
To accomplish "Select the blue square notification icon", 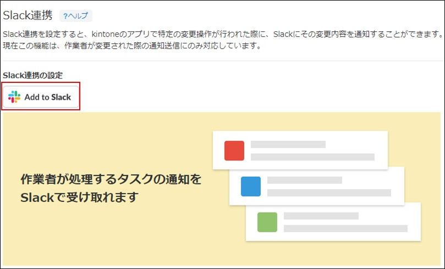I will [251, 186].
